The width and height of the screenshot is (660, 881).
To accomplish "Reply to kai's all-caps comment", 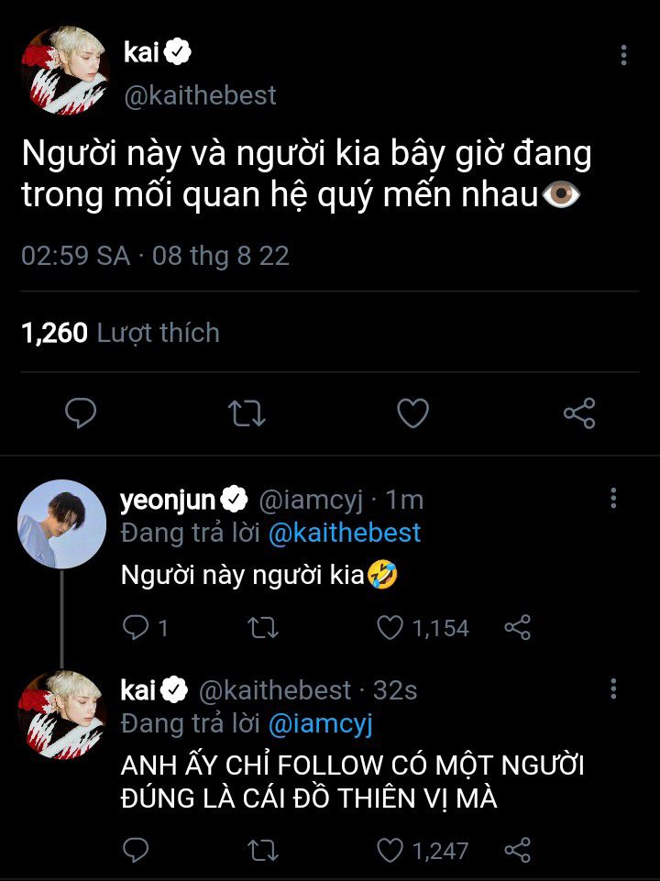I will point(135,851).
